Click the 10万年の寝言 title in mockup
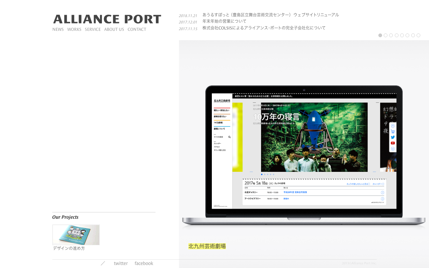Image resolution: width=429 pixels, height=268 pixels. (276, 117)
